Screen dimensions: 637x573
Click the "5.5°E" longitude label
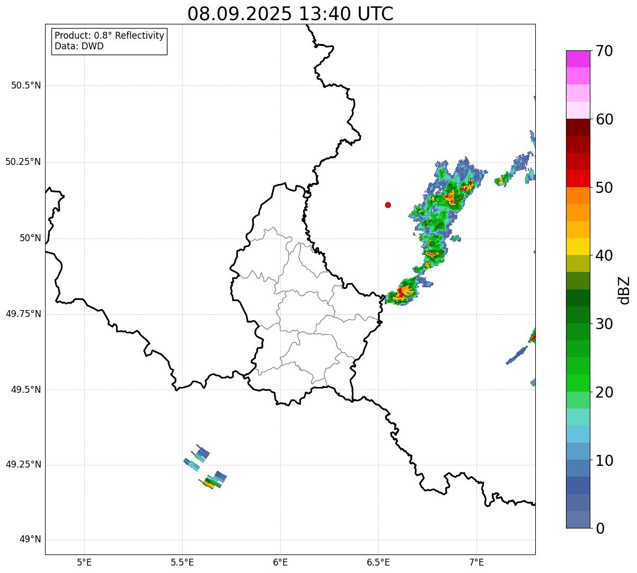point(182,562)
